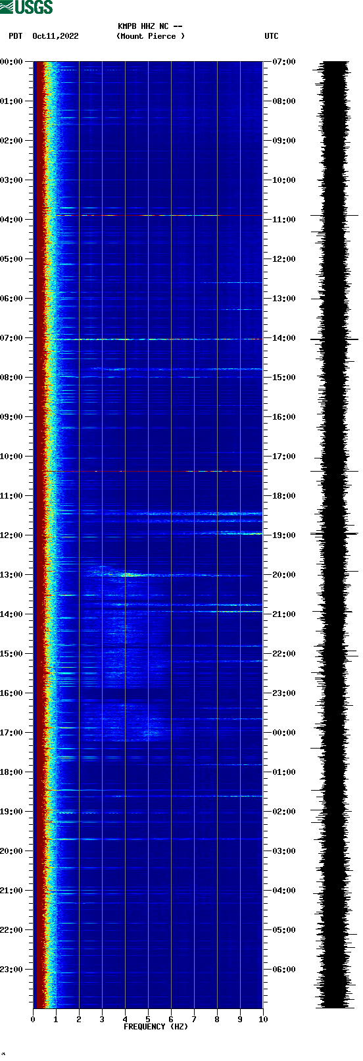This screenshot has height=1061, width=363.
Task: Click the 09:00 UTC label on right axis
Action: pos(284,141)
